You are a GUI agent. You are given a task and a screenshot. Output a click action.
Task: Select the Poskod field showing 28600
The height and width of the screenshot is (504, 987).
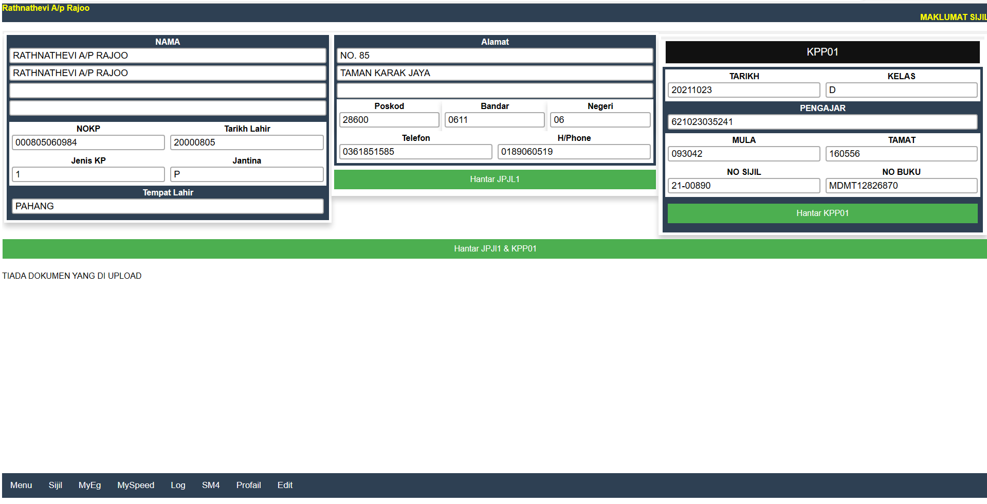coord(389,120)
